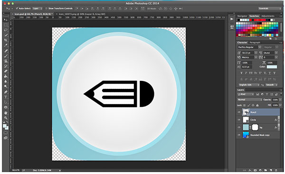Create new adjustment layer icon
This screenshot has width=285, height=174.
pyautogui.click(x=260, y=170)
